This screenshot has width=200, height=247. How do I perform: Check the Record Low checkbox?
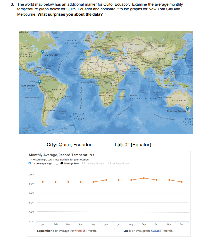(x=109, y=163)
